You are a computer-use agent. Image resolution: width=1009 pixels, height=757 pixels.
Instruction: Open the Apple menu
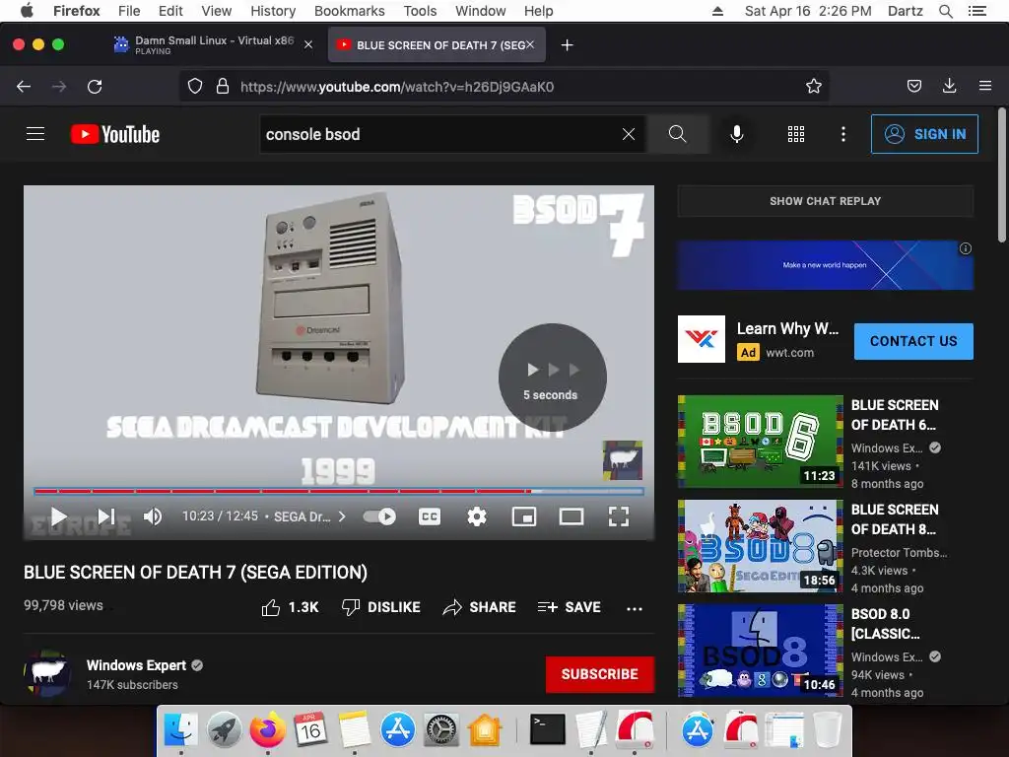tap(27, 11)
